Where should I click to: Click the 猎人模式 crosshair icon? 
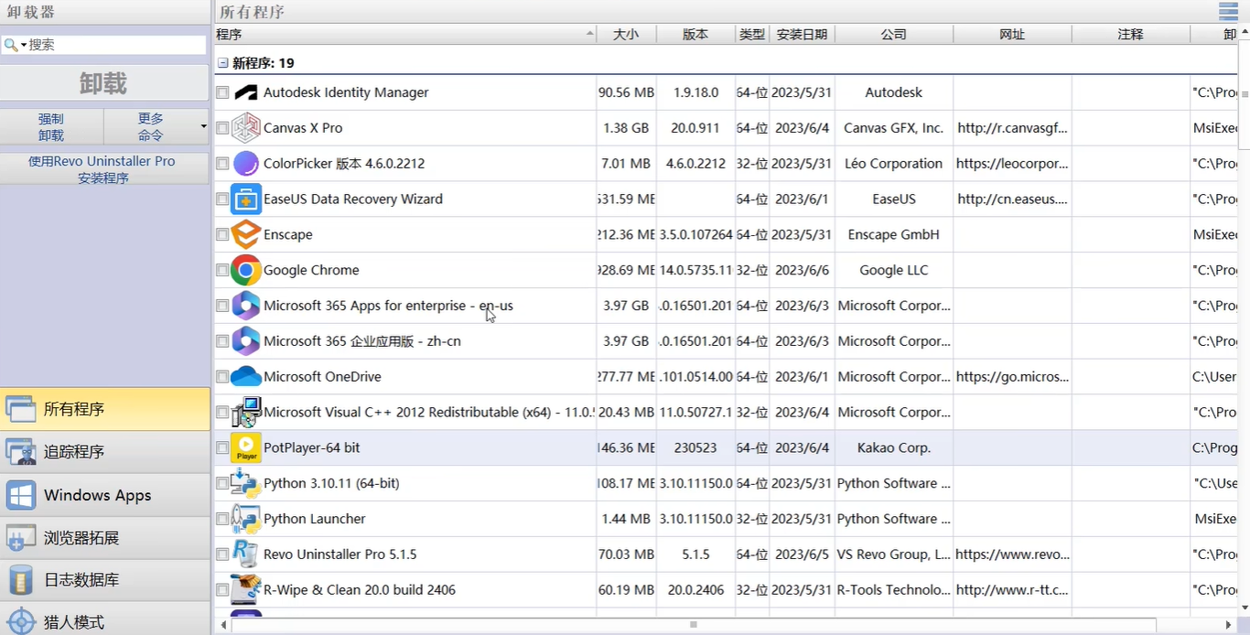pos(21,622)
